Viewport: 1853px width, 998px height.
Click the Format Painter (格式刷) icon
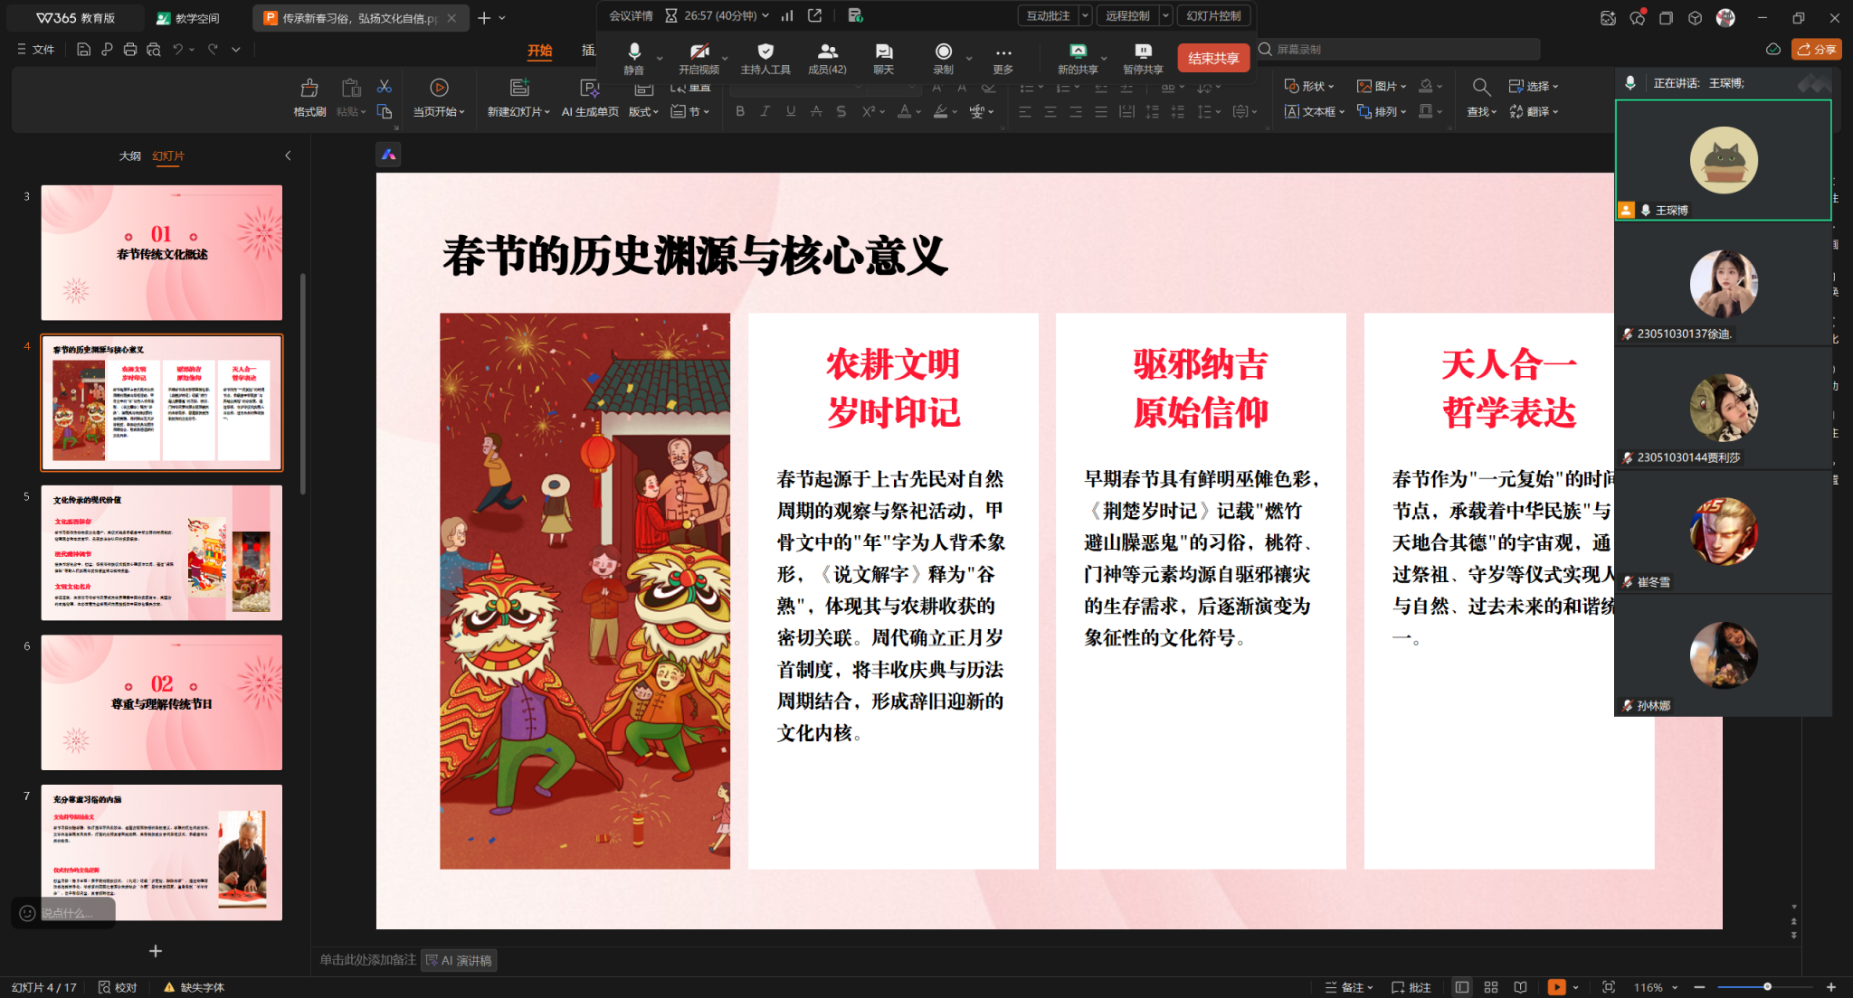[x=309, y=89]
